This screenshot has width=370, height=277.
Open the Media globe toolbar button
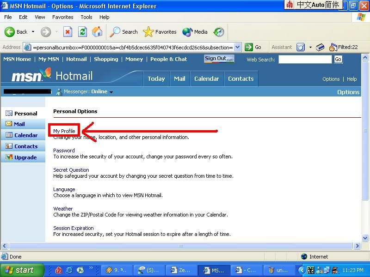coord(195,32)
